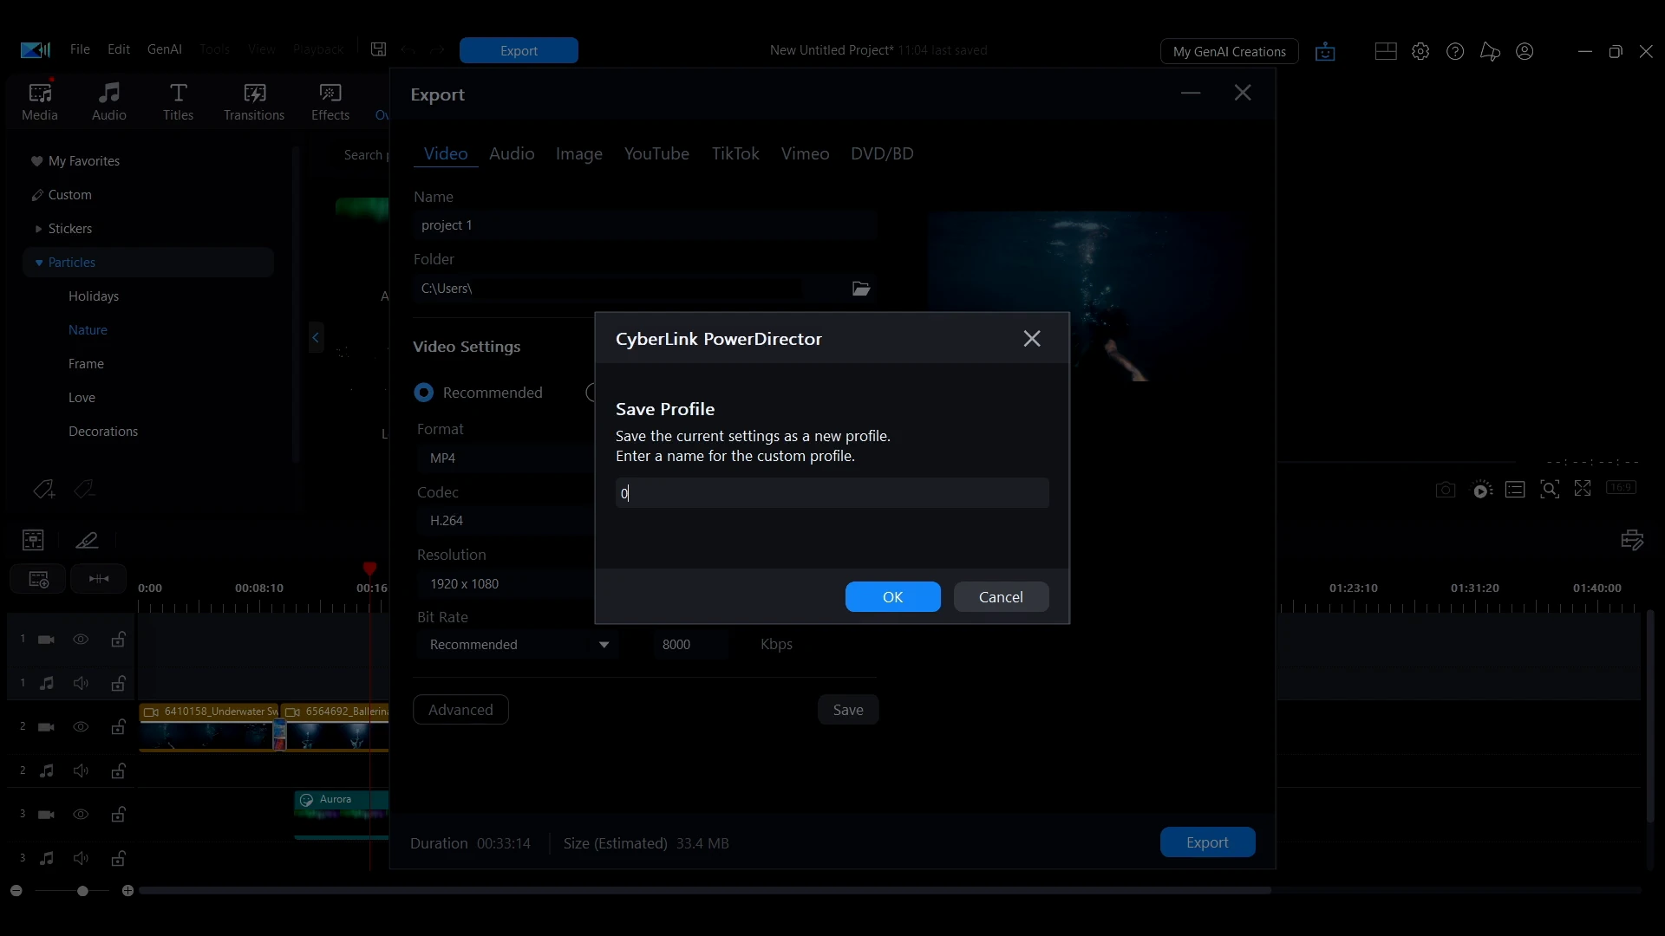Click the timeline horizontal scrollbar
This screenshot has width=1665, height=936.
[x=705, y=890]
